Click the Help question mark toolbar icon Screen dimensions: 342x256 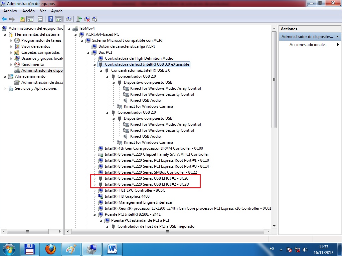[x=51, y=19]
